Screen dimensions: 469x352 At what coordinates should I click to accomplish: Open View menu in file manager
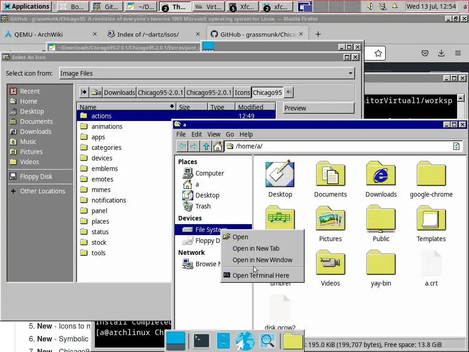214,134
